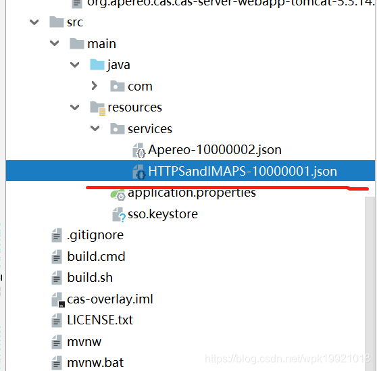Image resolution: width=377 pixels, height=371 pixels.
Task: Click the Apereo-10000002.json file icon
Action: click(x=139, y=150)
